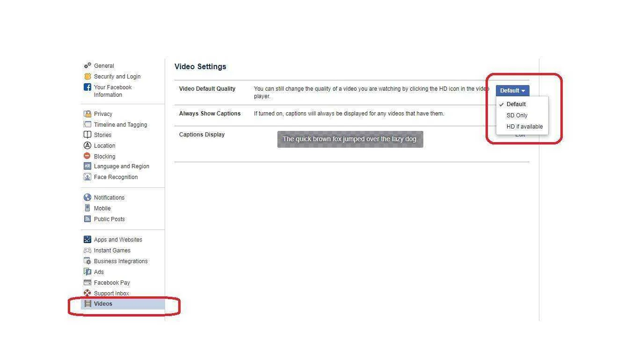Viewport: 639px width, 359px height.
Task: Choose the checked Default option in the menu
Action: coord(522,104)
